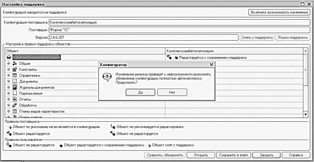The image size is (314, 162).
Task: Expand the Общие tree node
Action: coord(9,64)
